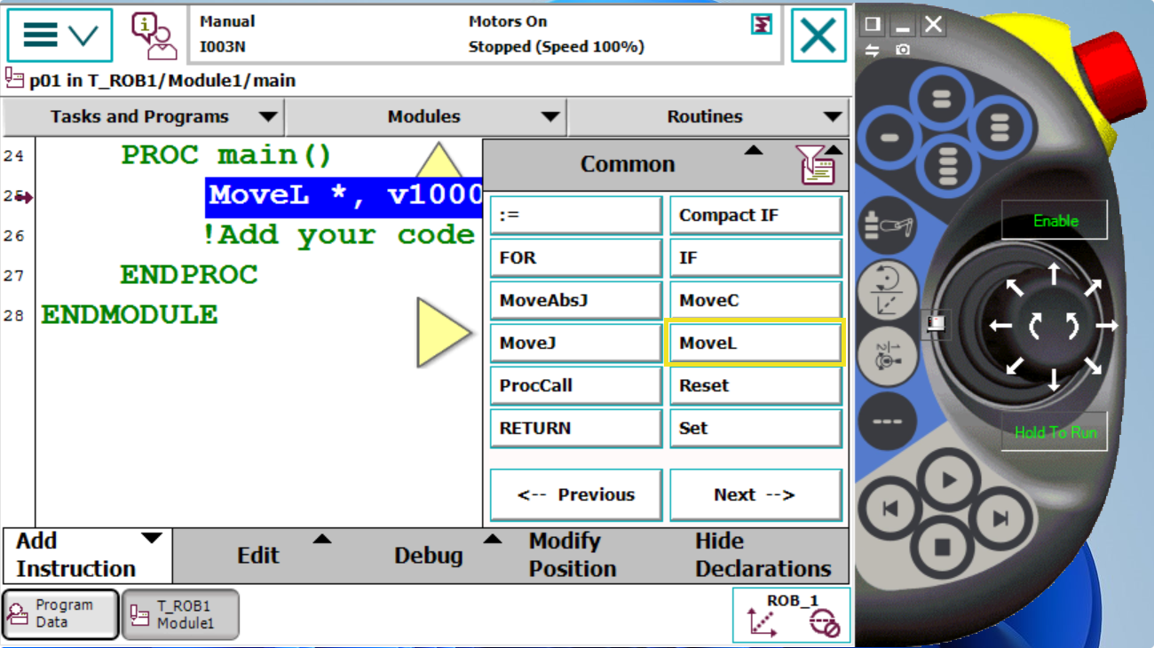Toggle the Enable device button
The width and height of the screenshot is (1154, 648).
1055,221
